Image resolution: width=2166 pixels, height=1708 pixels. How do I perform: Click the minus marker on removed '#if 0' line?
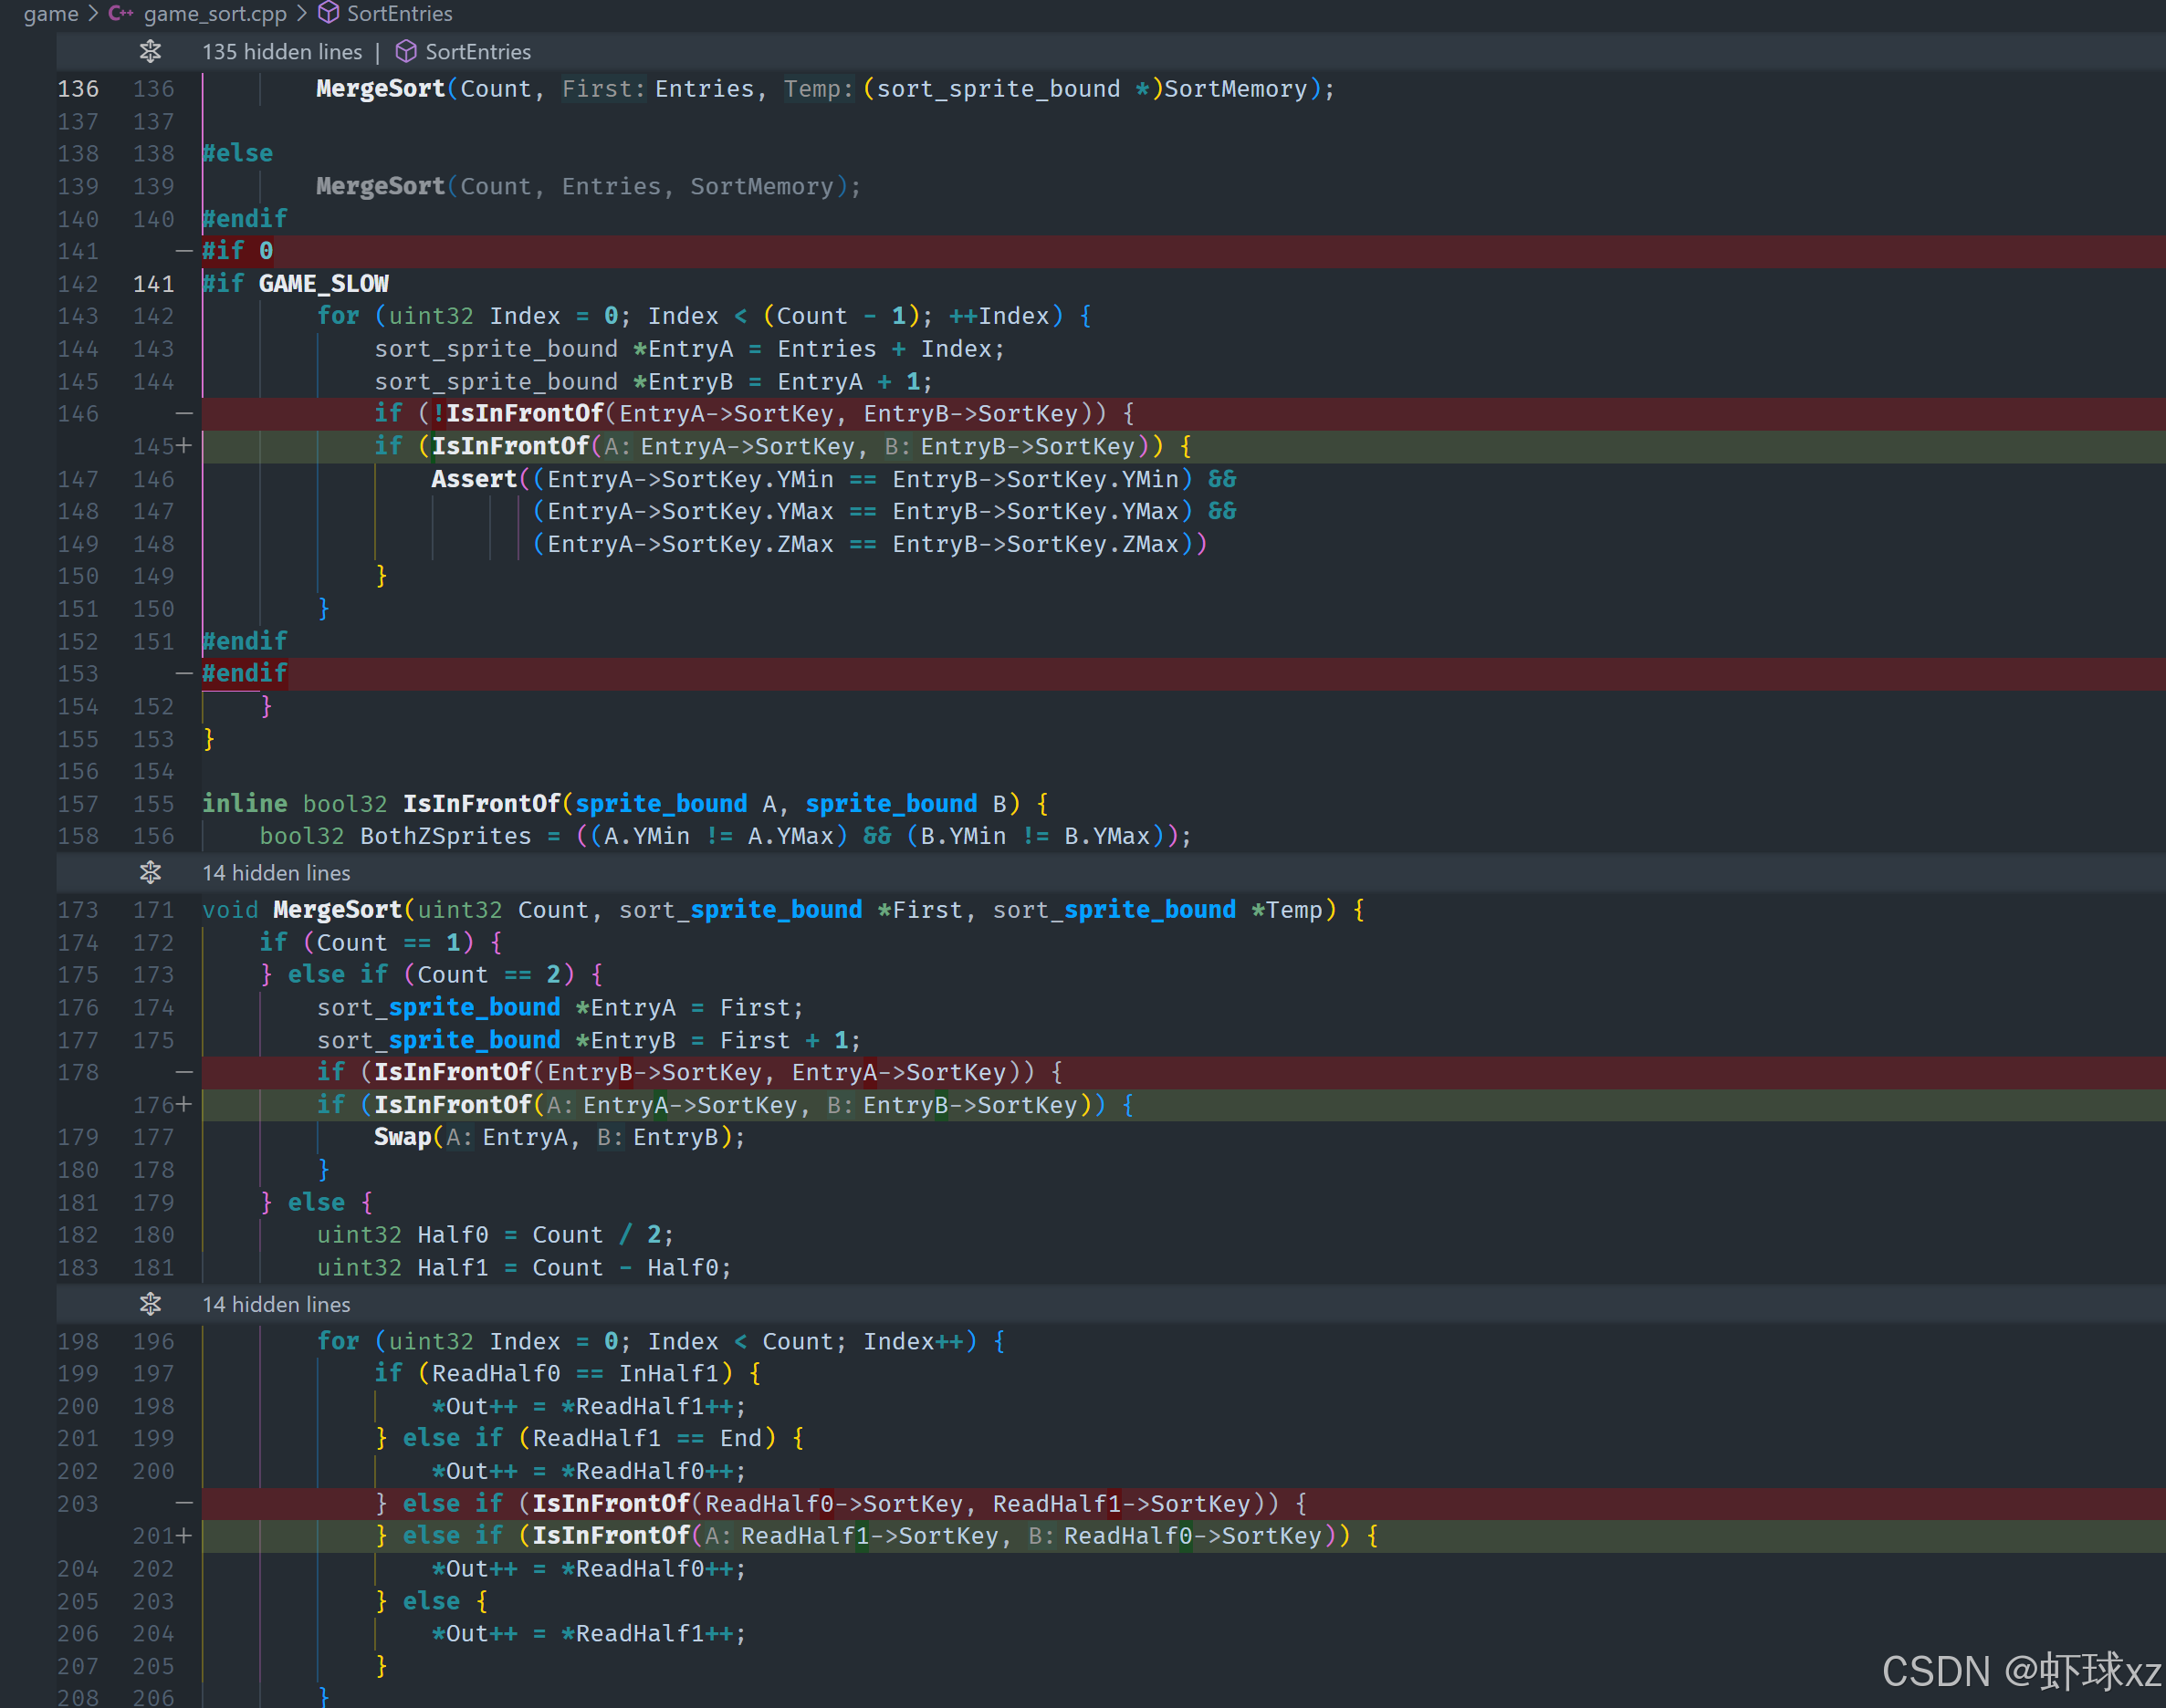tap(184, 251)
